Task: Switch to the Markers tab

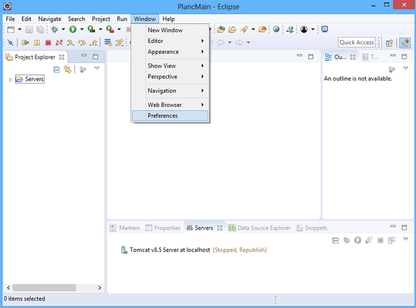Action: [x=125, y=228]
